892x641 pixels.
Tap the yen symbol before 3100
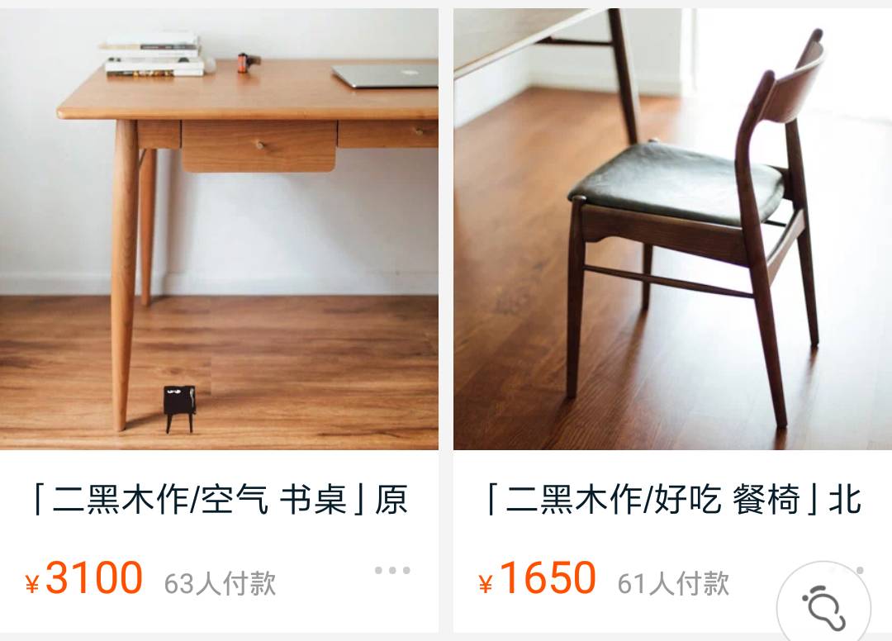pyautogui.click(x=32, y=584)
